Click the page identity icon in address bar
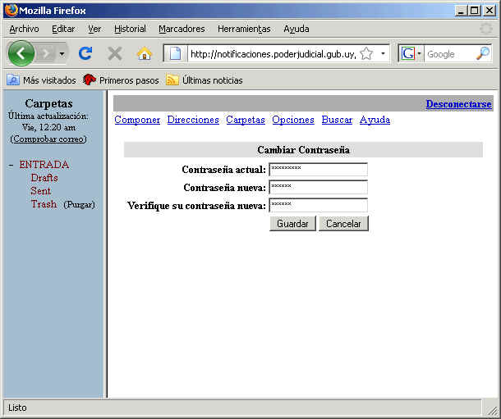This screenshot has width=501, height=419. 175,53
